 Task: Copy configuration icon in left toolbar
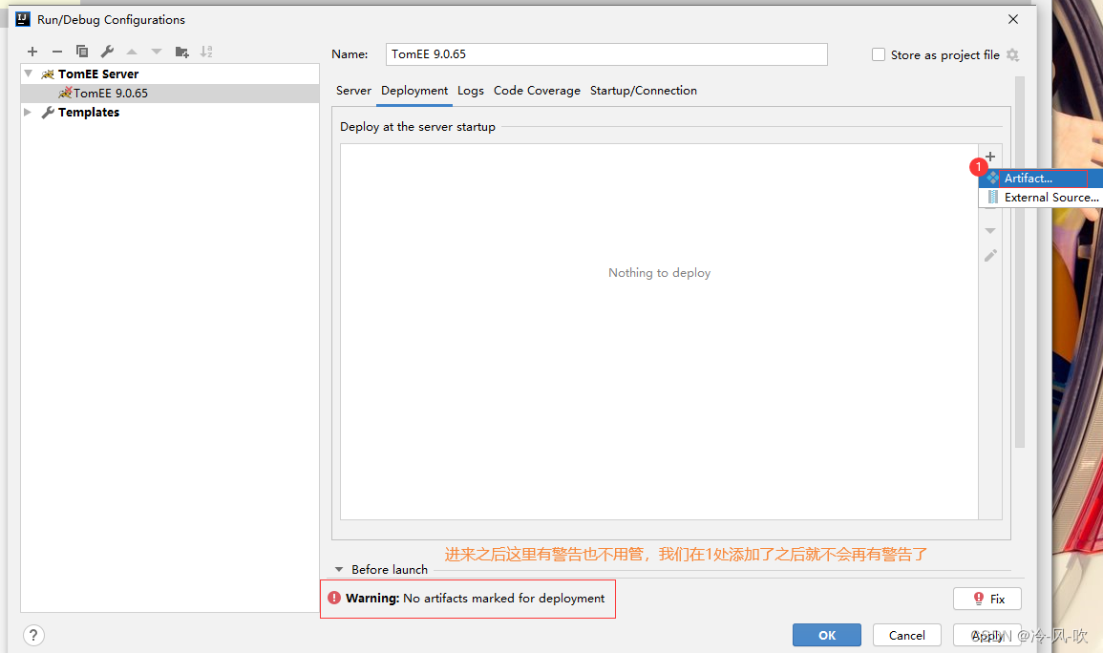(82, 52)
